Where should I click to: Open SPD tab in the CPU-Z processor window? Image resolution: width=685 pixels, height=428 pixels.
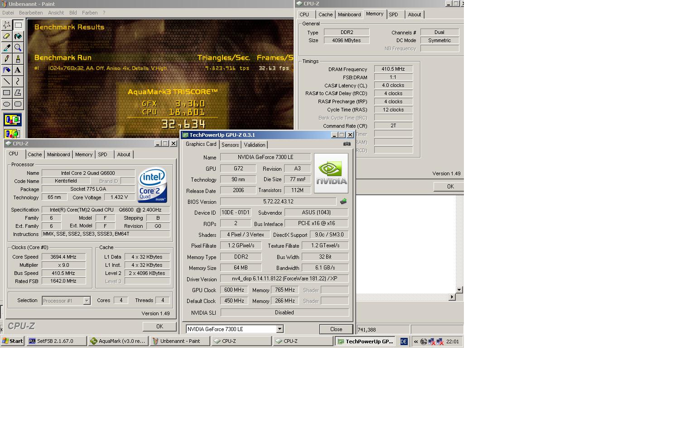coord(103,154)
